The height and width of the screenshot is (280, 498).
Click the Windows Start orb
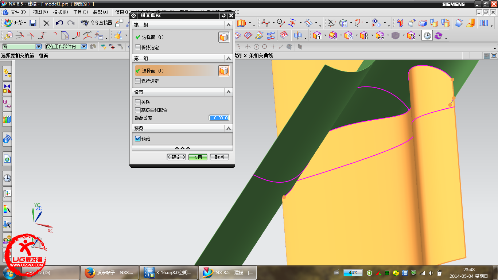tap(9, 273)
